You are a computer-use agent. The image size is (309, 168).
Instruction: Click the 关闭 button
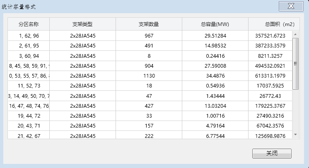click(x=272, y=154)
